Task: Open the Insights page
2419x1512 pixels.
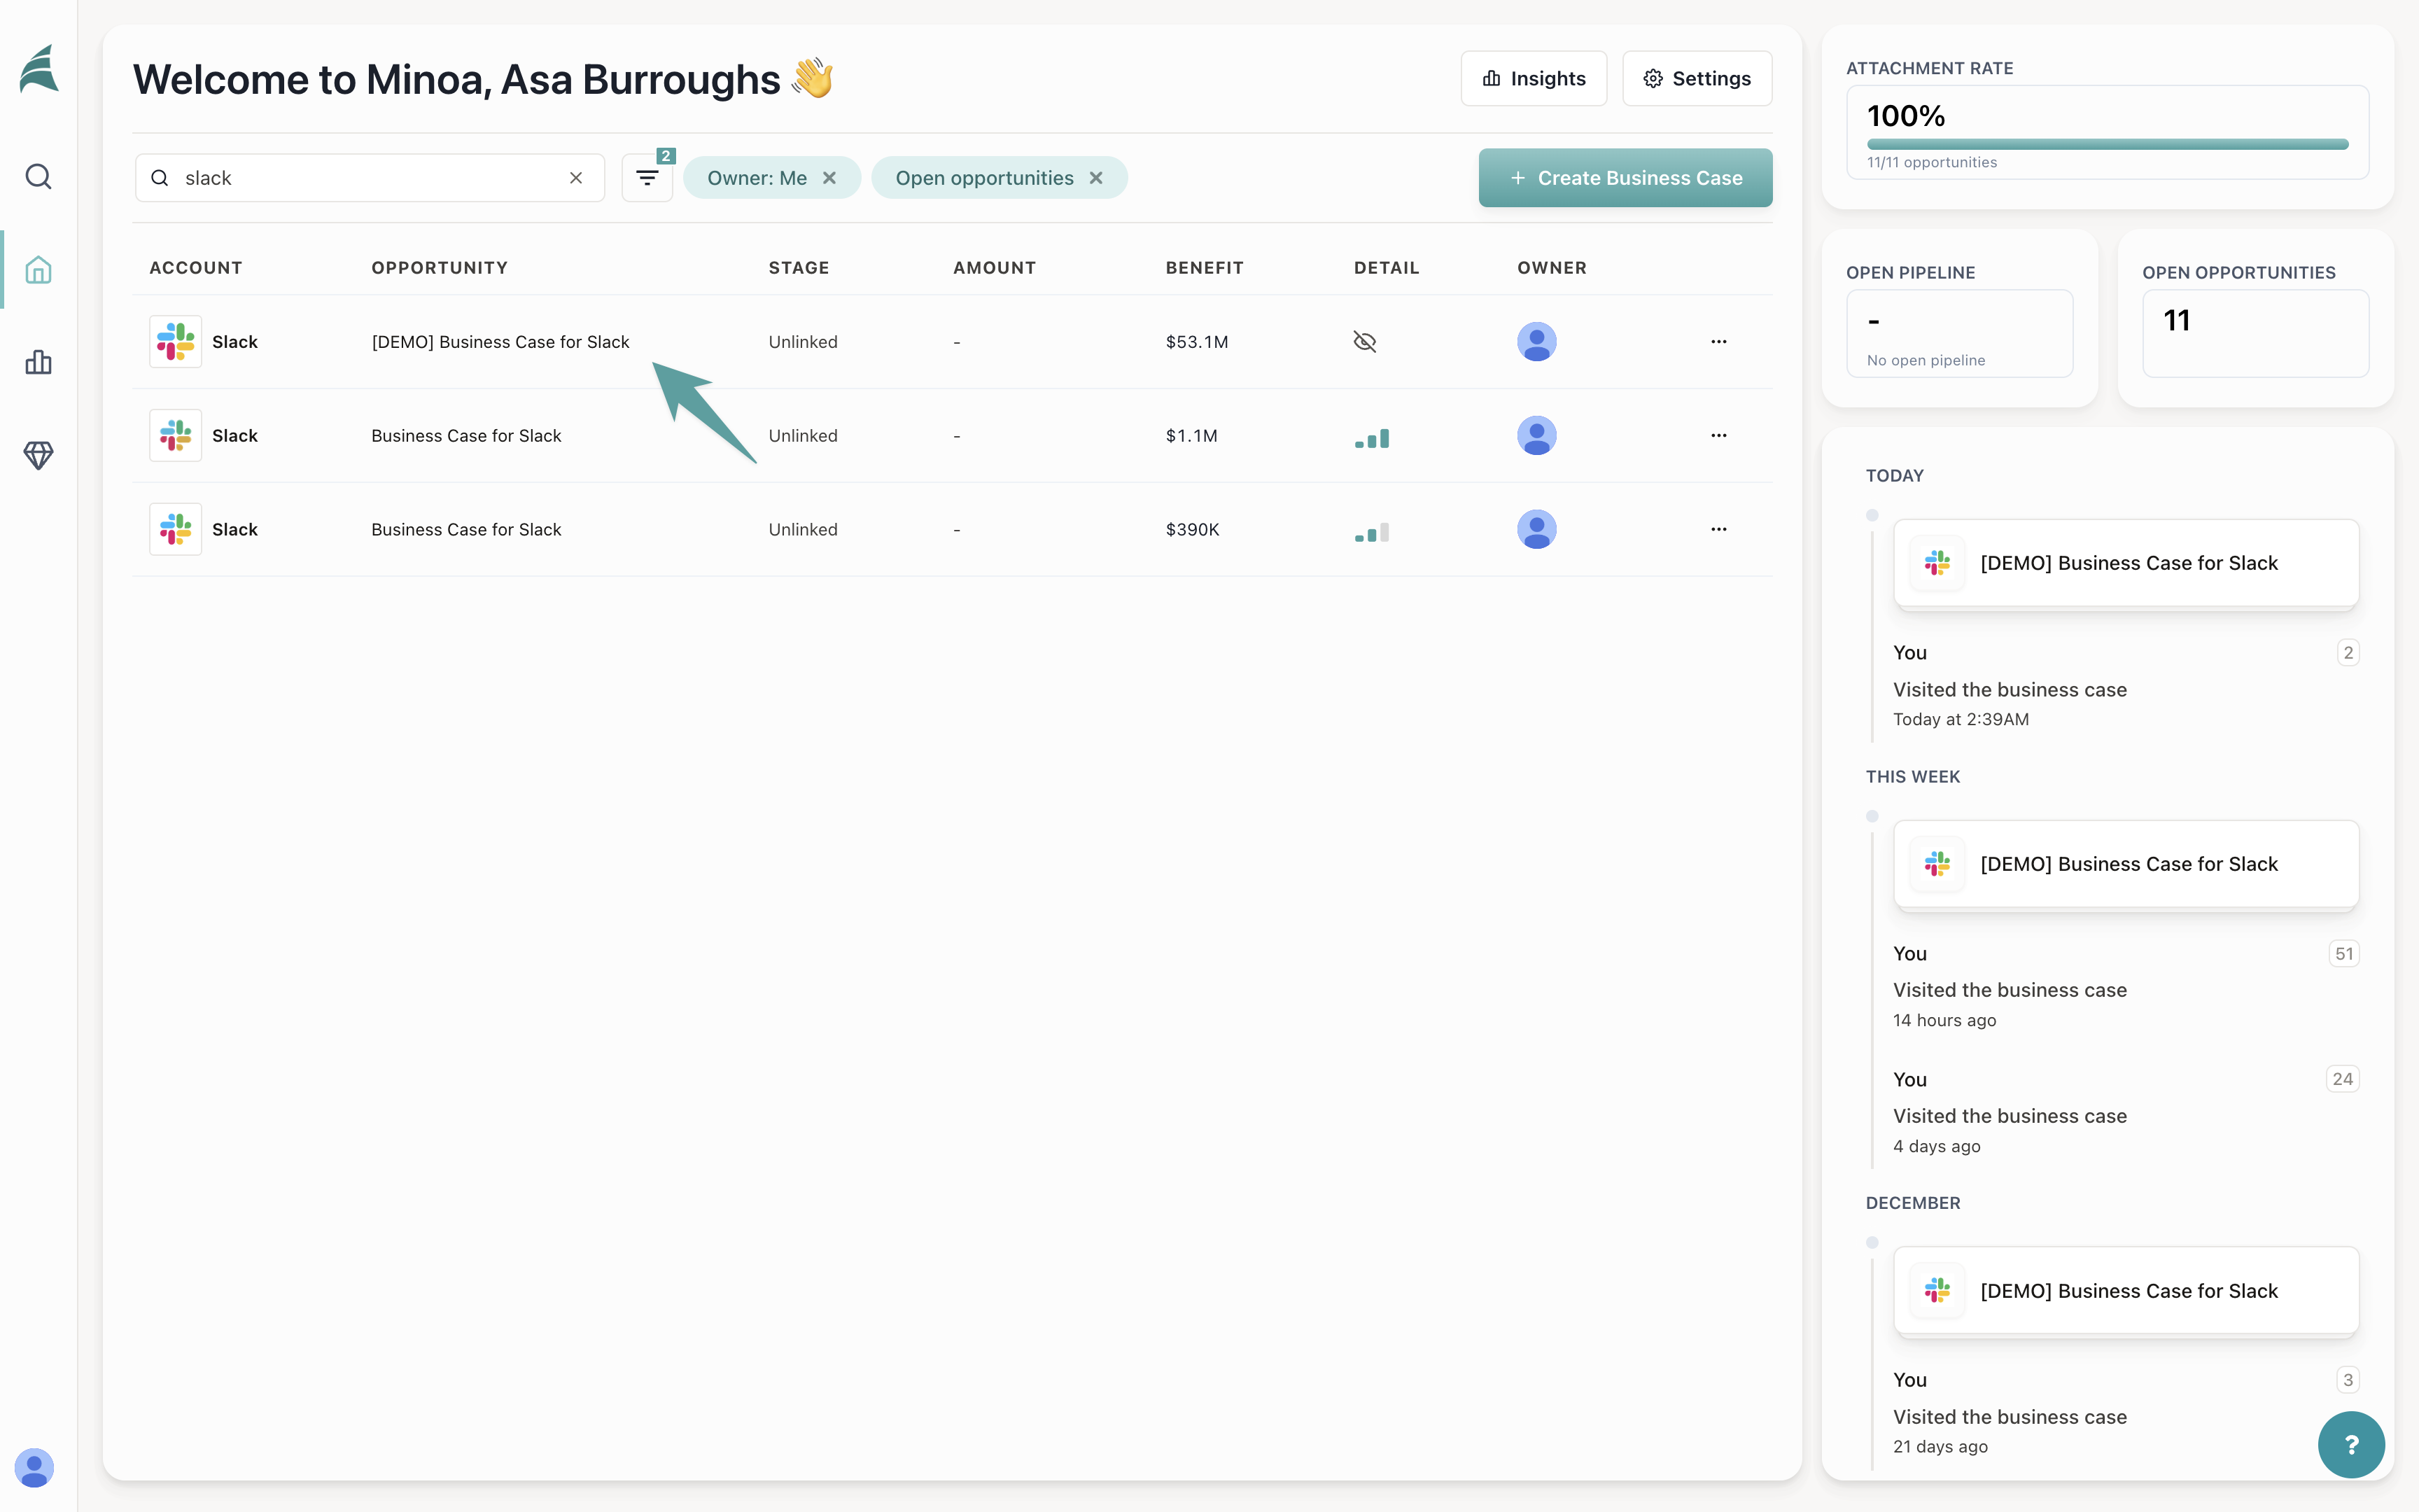Action: pos(1534,79)
